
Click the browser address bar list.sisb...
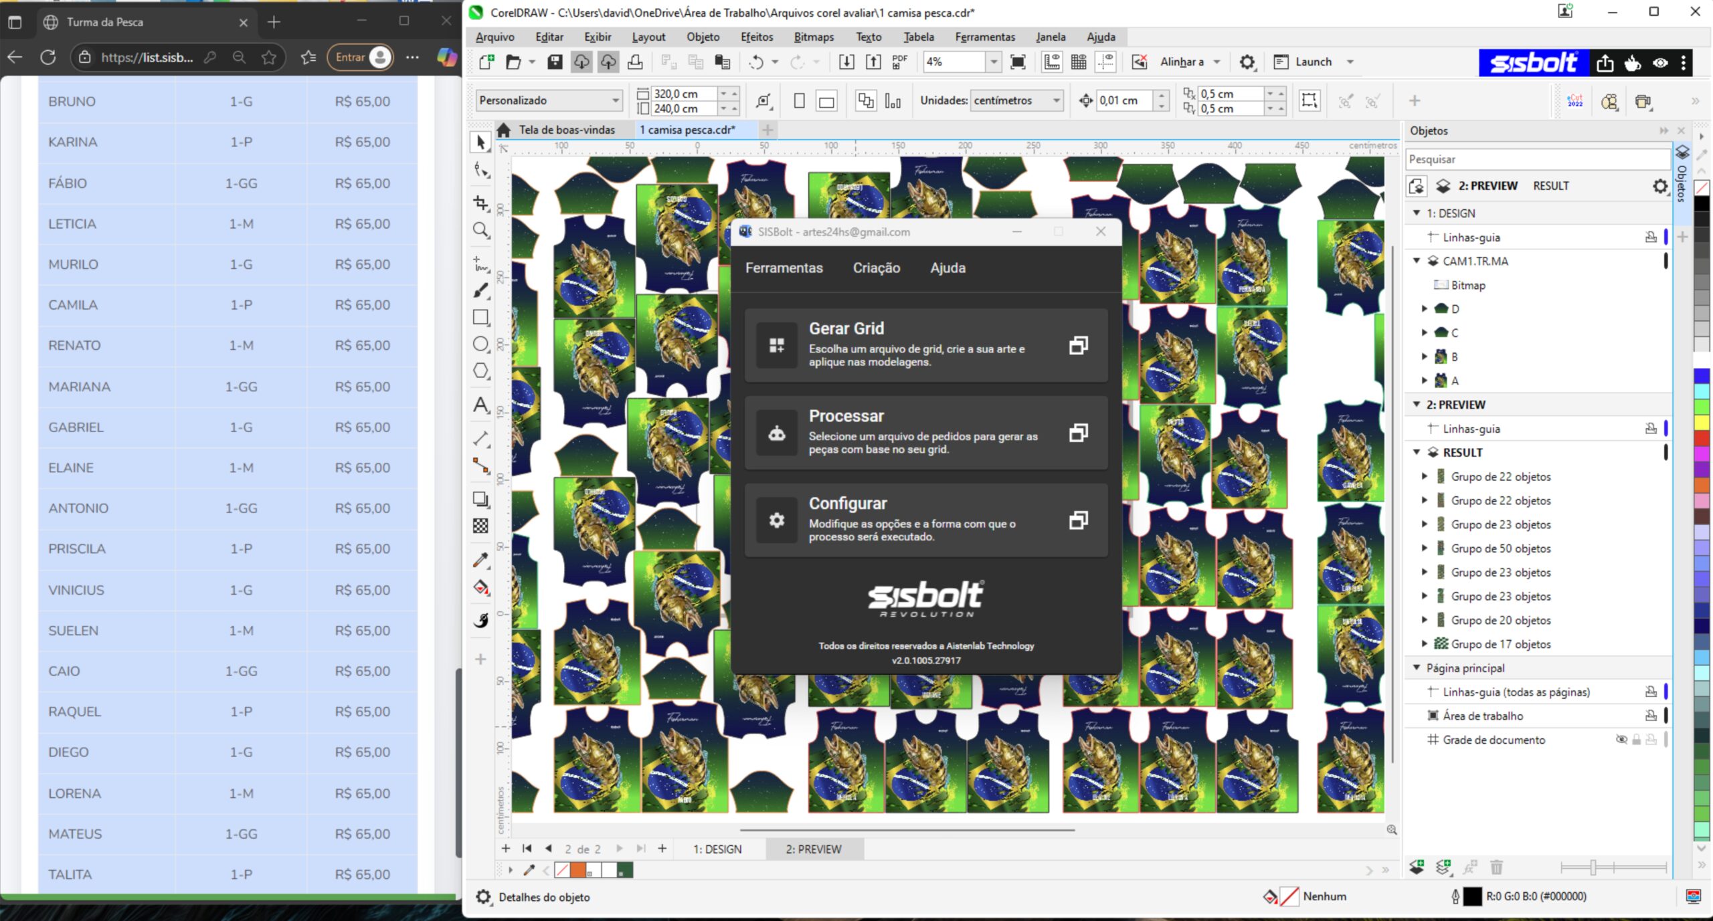(147, 58)
